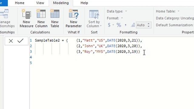Viewport: 194px width, 109px height.
Task: Click the New Measure calculator icon
Action: [26, 14]
